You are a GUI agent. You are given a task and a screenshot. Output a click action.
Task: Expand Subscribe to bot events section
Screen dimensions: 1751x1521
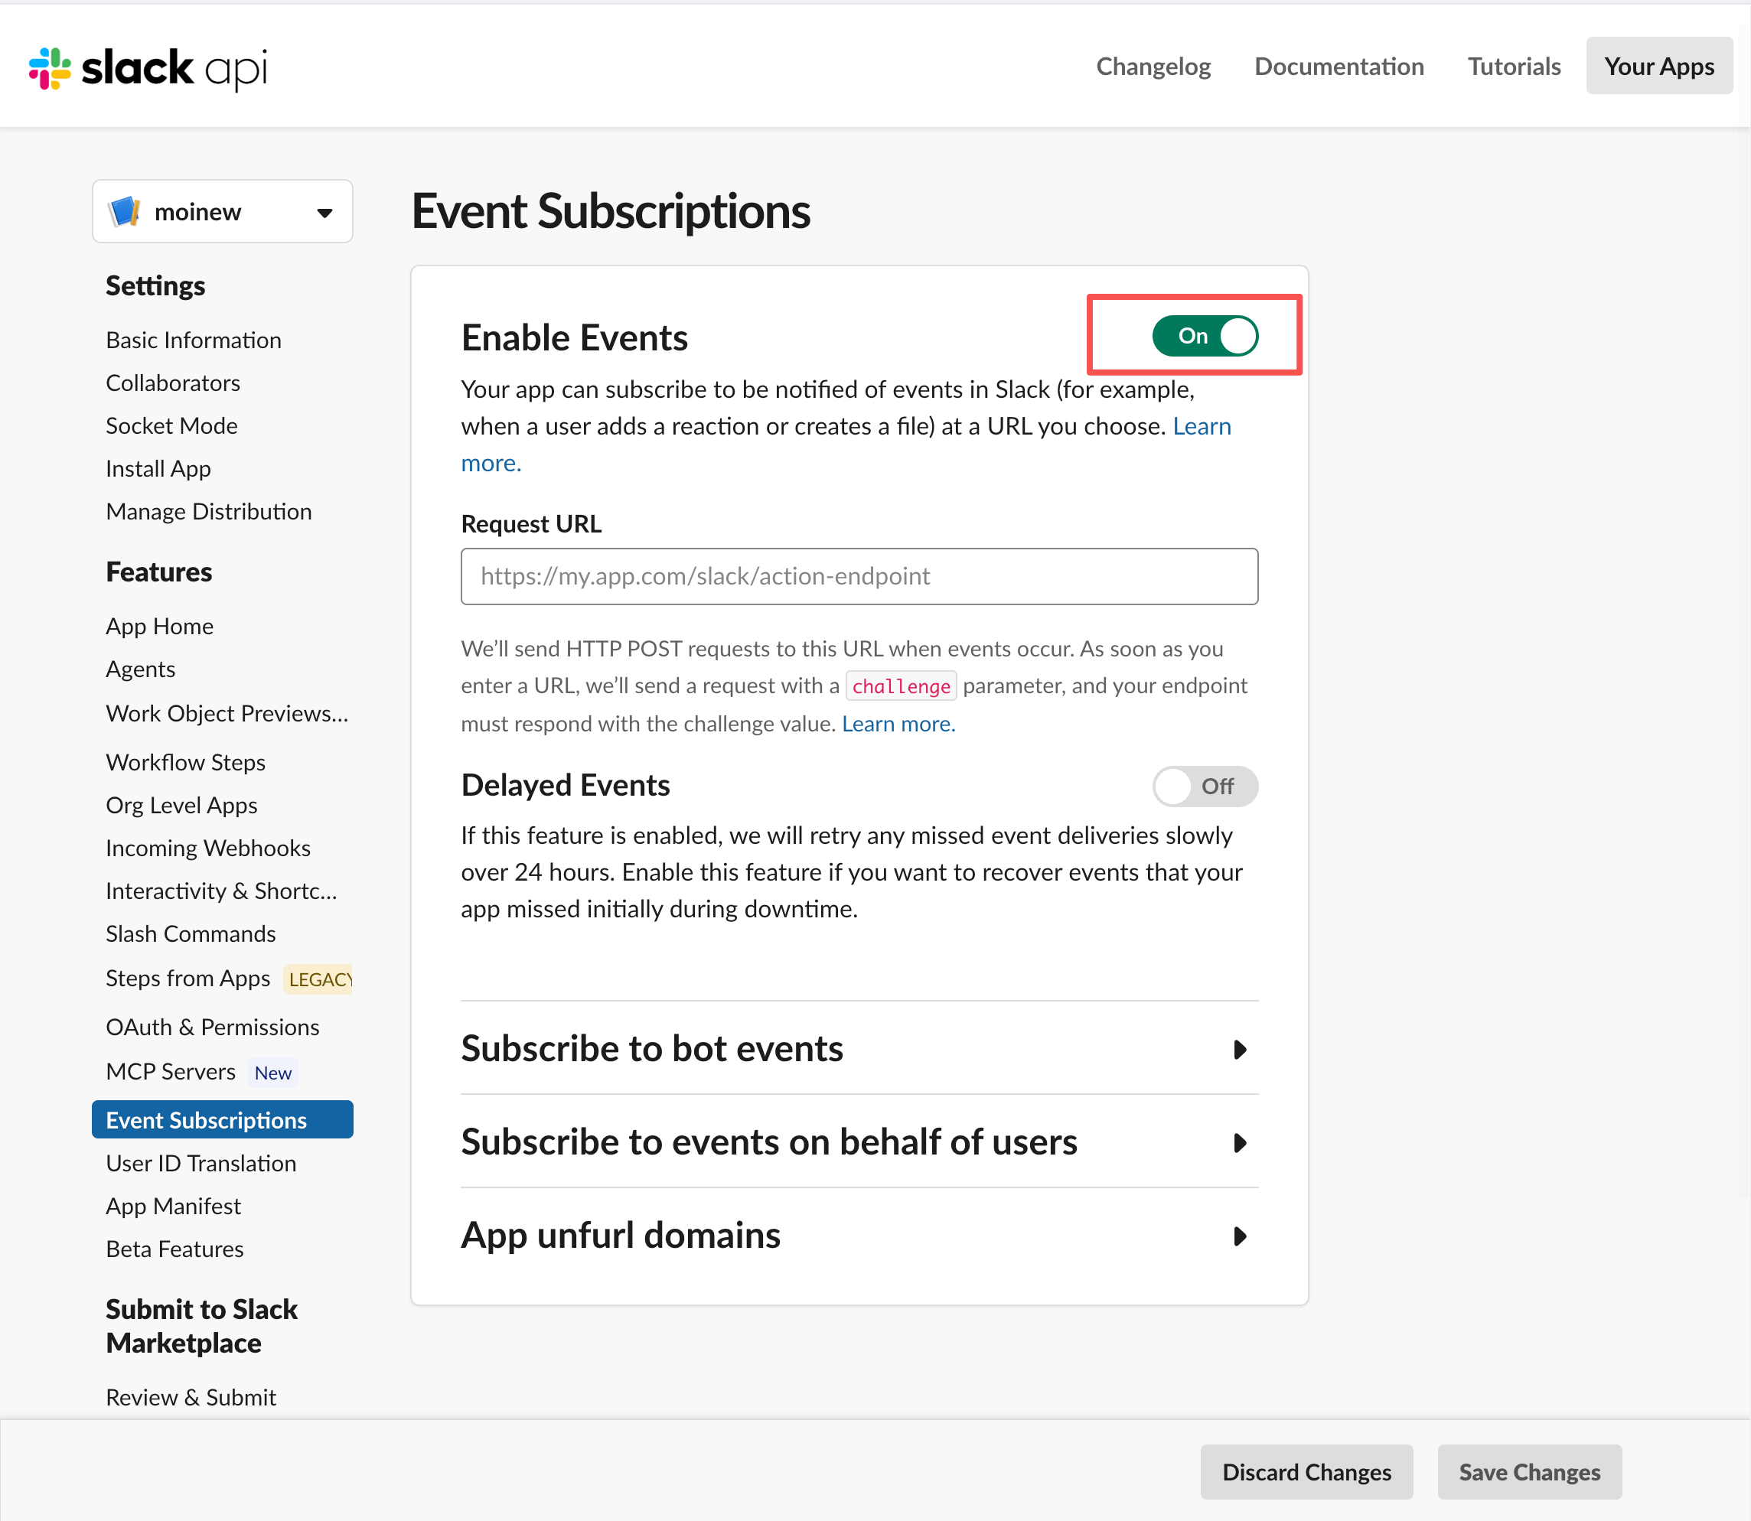[x=859, y=1048]
